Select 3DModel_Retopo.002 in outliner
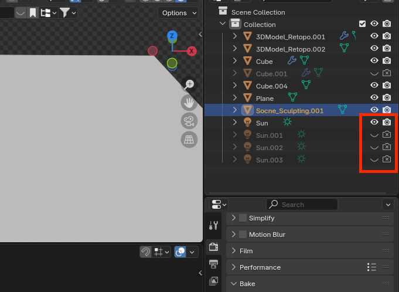 (x=291, y=49)
